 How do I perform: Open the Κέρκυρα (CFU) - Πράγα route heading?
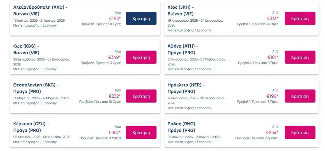pos(31,127)
